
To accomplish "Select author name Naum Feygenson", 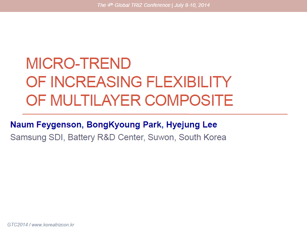I will pos(47,125).
